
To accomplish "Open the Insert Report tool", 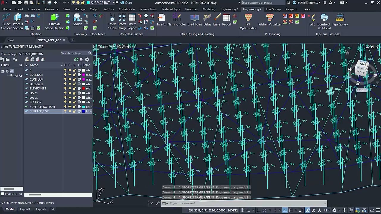I will [132, 21].
